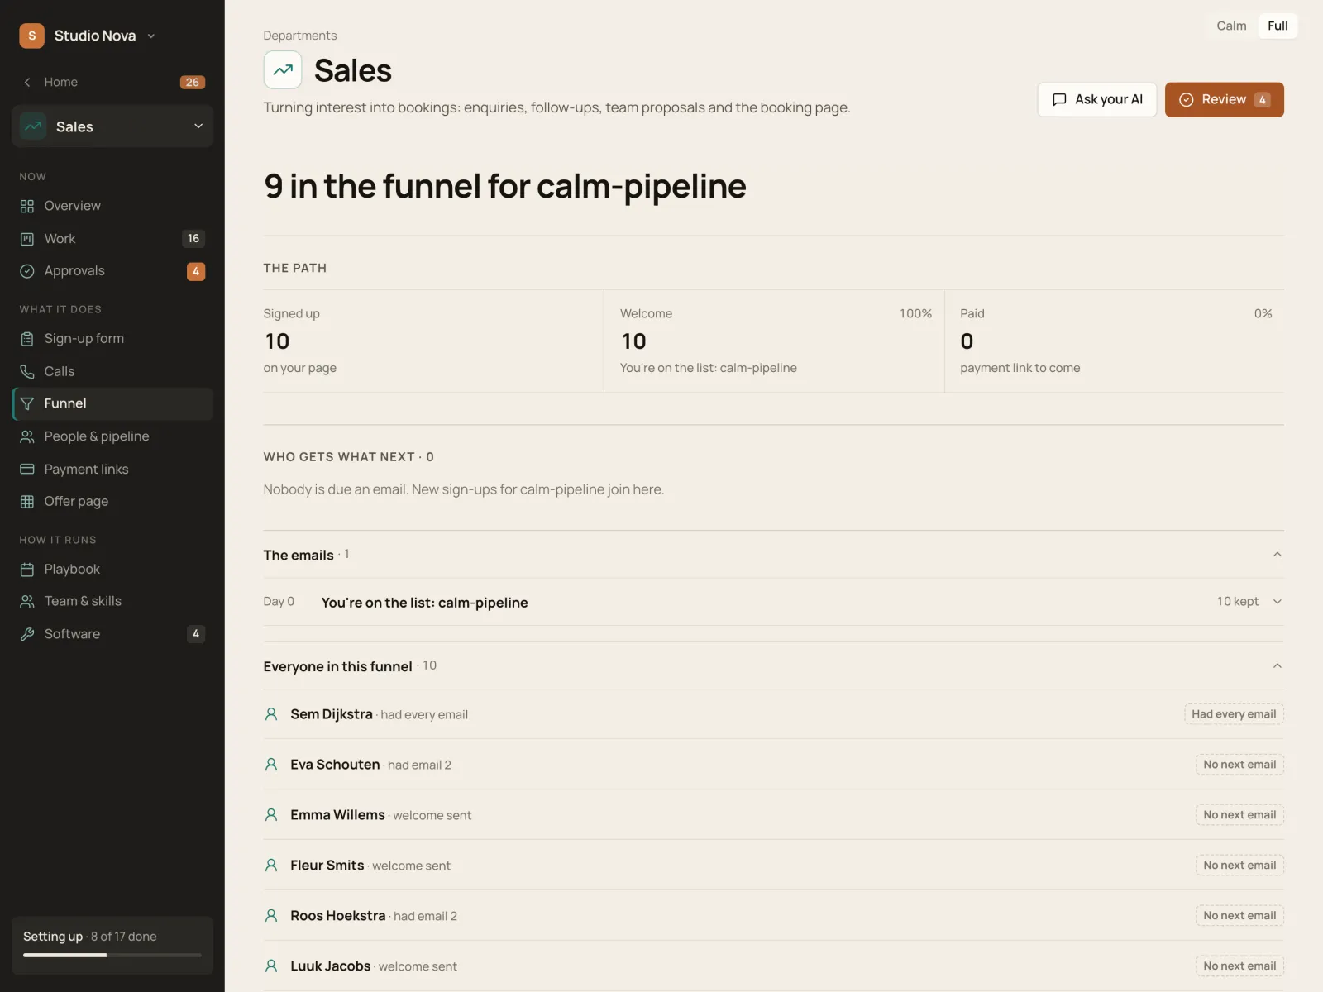This screenshot has height=992, width=1323.
Task: Open Emma Willems in the funnel list
Action: tap(773, 815)
